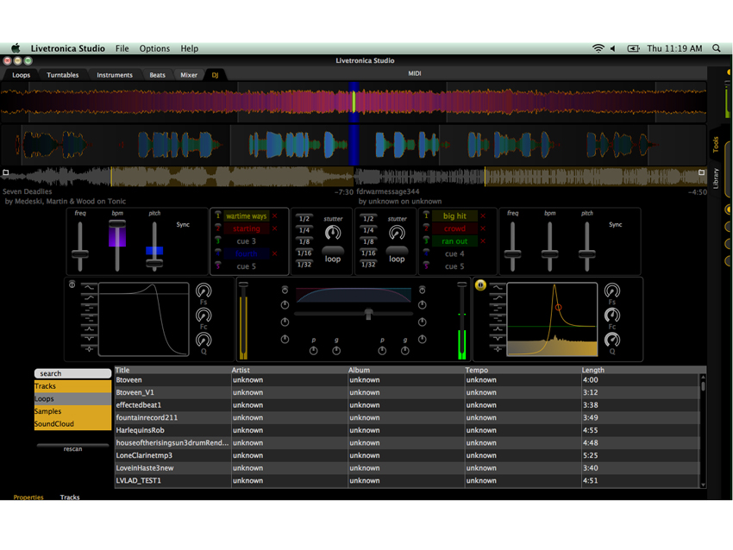Open the Apple menu

click(16, 48)
